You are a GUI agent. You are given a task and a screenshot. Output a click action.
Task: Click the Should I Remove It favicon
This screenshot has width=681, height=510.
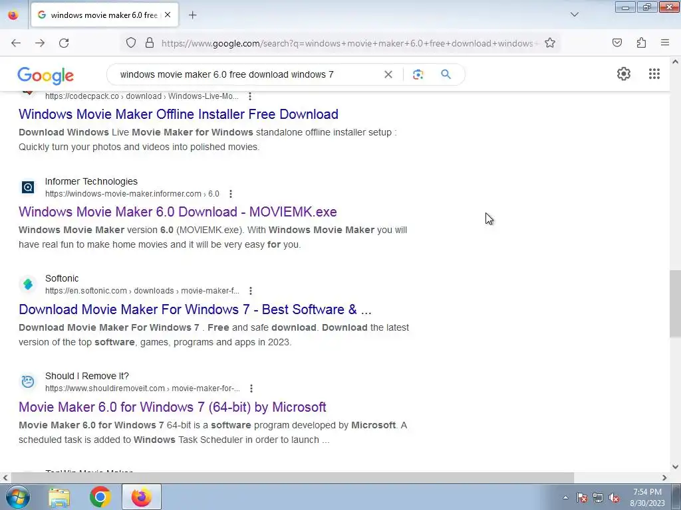point(28,382)
